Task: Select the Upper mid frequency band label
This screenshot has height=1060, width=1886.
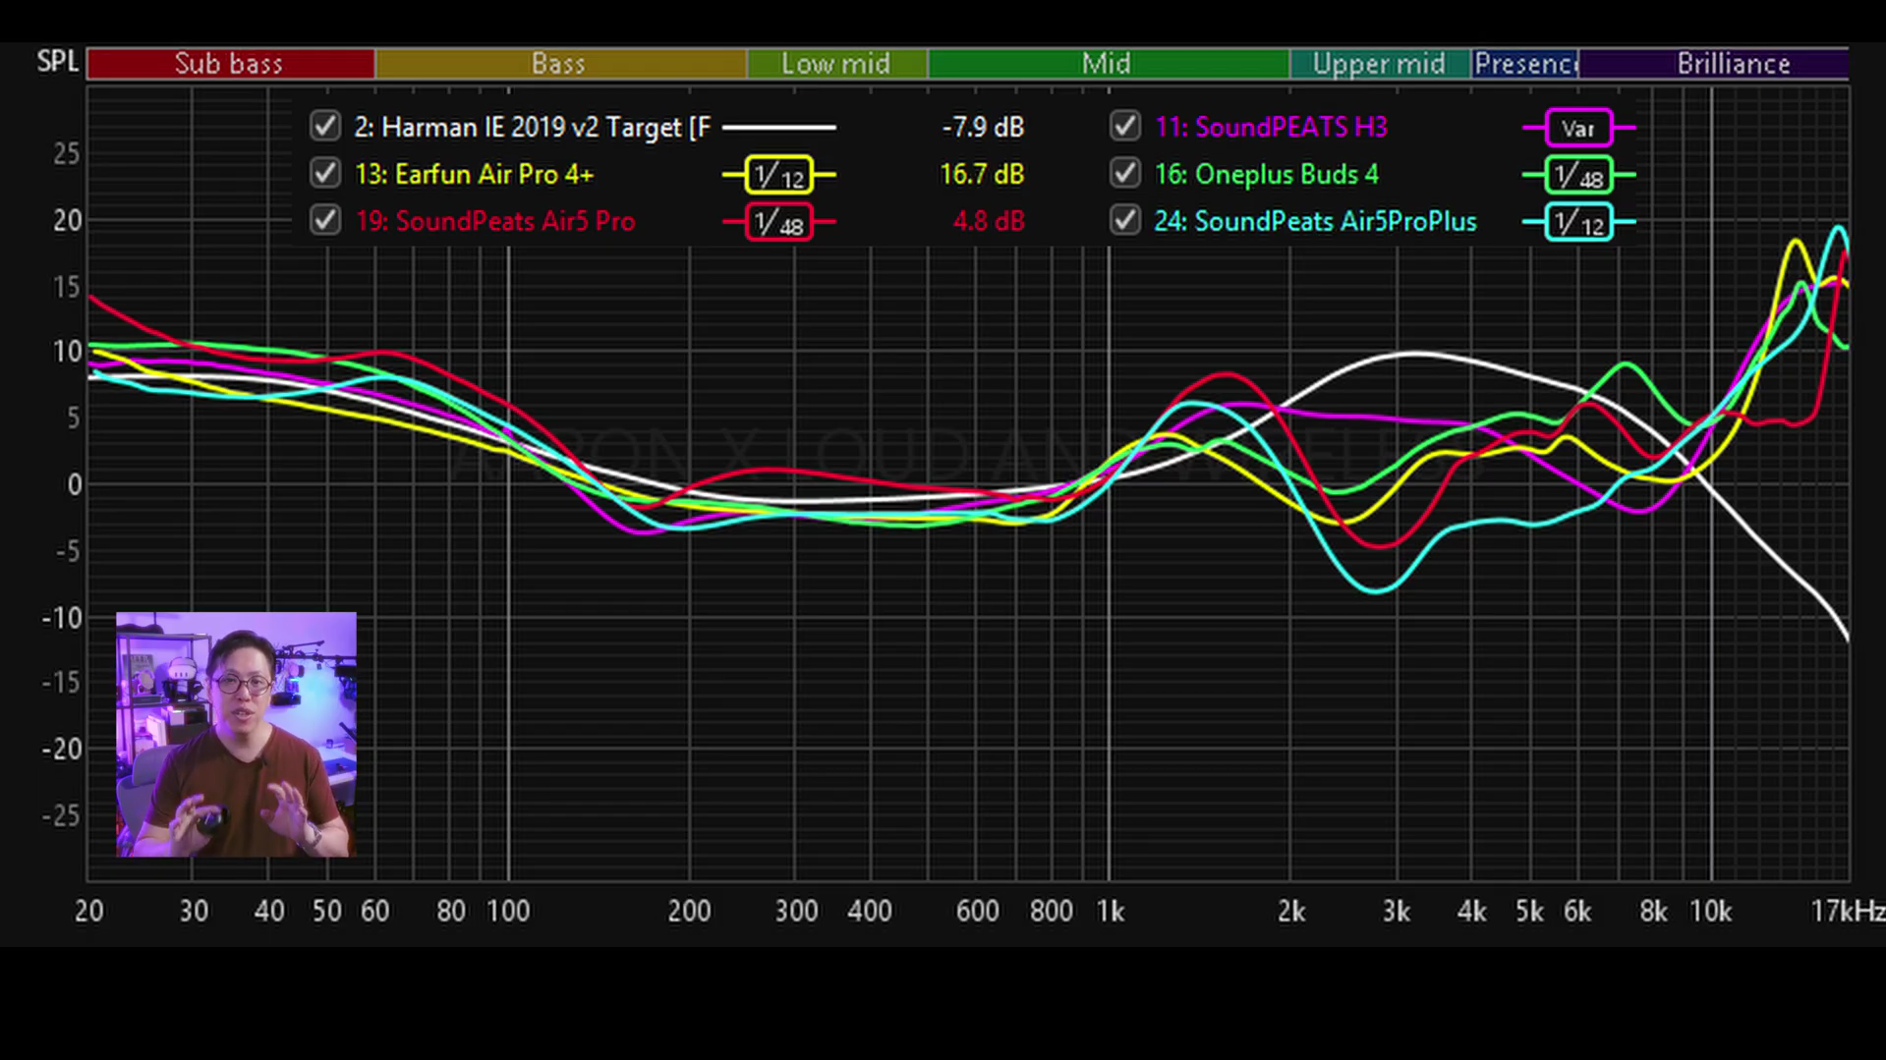Action: point(1380,64)
